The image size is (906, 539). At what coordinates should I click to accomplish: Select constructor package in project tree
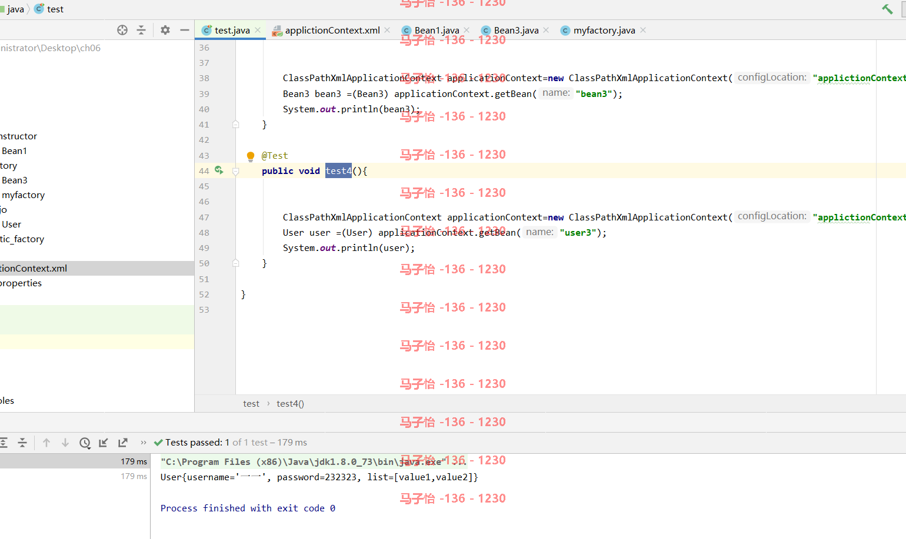pos(18,136)
